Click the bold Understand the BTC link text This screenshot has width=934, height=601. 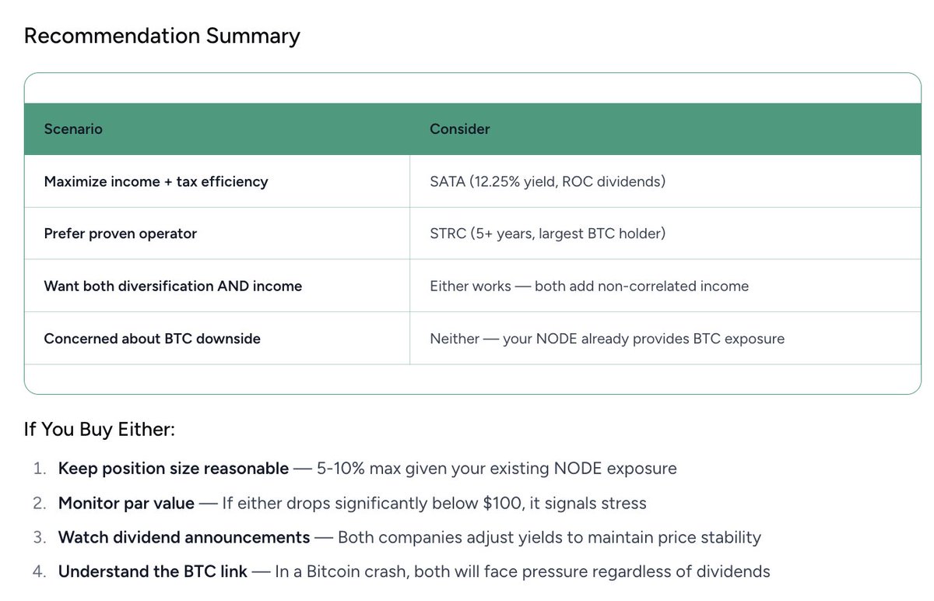(153, 571)
